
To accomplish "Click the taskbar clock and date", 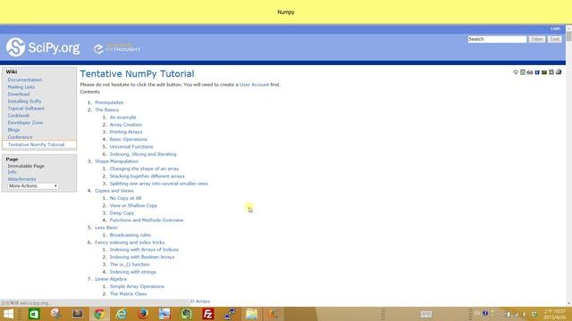I will coord(554,314).
